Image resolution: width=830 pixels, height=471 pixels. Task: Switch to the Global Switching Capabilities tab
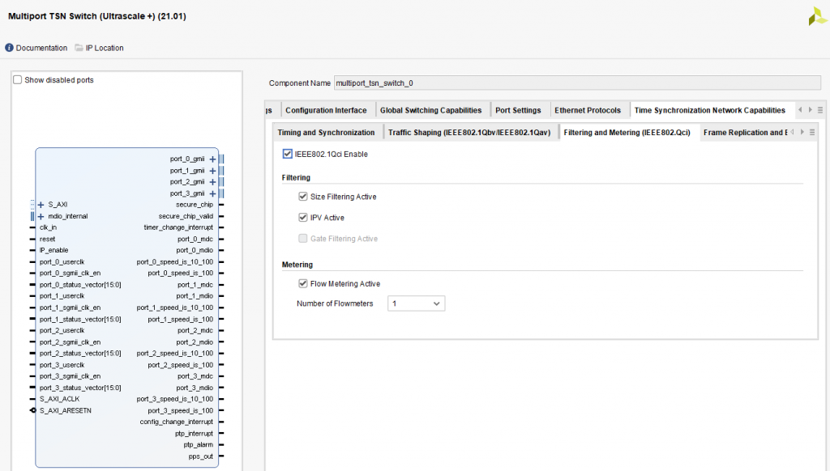click(x=430, y=110)
